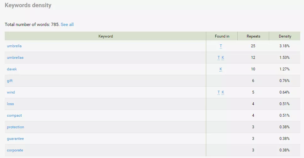Select the 12 repeats value for umbrellas

(253, 58)
